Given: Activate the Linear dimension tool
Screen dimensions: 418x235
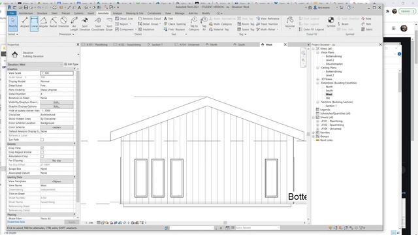Looking at the screenshot, I should (34, 23).
